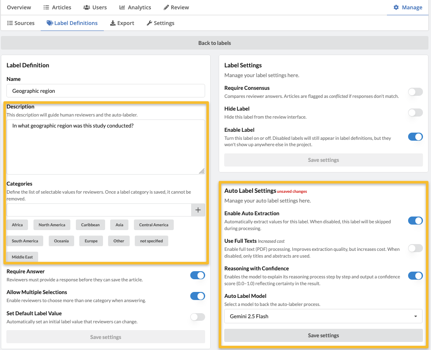Click the plus icon to add category
The height and width of the screenshot is (350, 431).
tap(198, 210)
